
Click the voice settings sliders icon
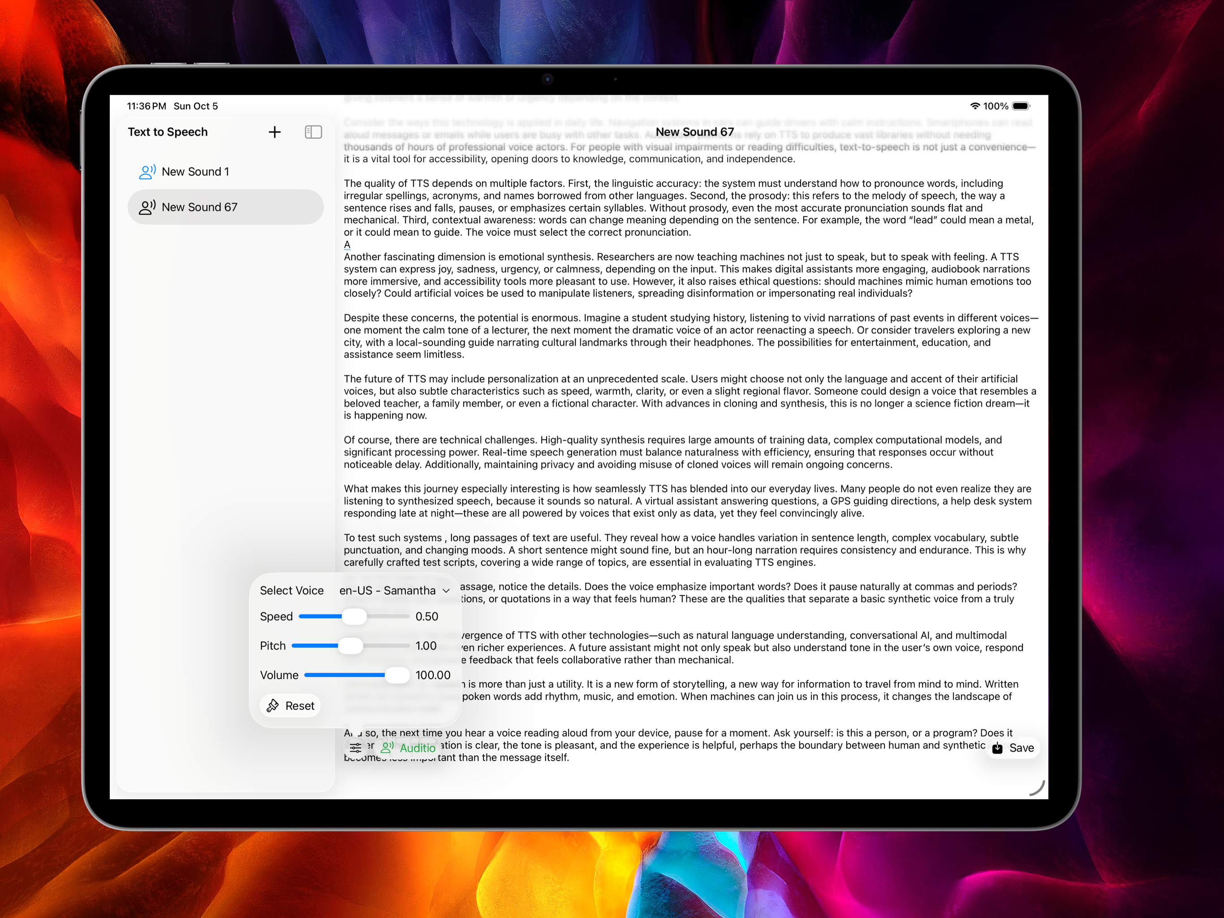(x=355, y=748)
